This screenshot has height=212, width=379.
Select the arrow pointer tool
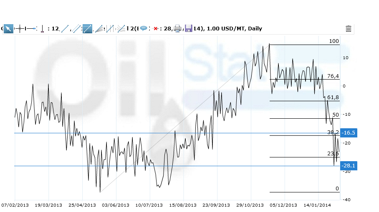point(8,28)
